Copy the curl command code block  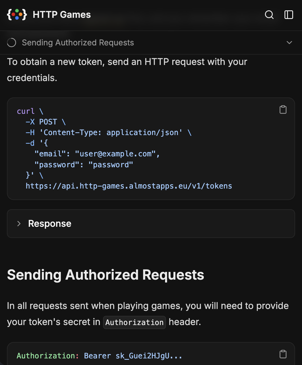click(x=283, y=109)
